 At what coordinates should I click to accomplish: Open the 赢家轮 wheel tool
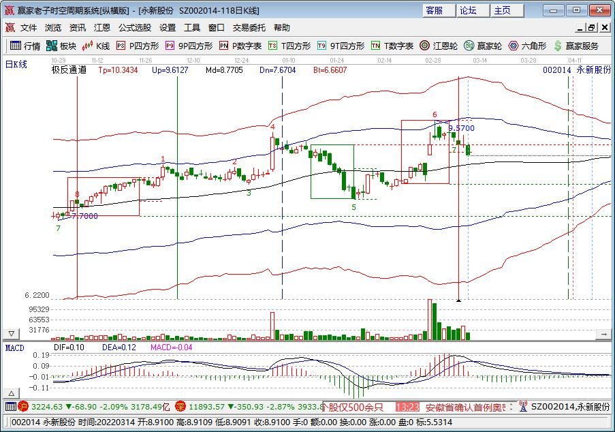pos(483,46)
